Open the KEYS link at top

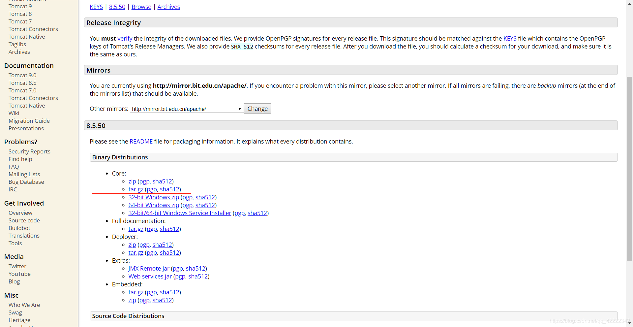tap(96, 7)
